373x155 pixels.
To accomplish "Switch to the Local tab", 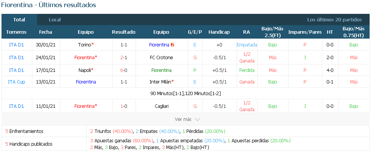I will click(55, 20).
